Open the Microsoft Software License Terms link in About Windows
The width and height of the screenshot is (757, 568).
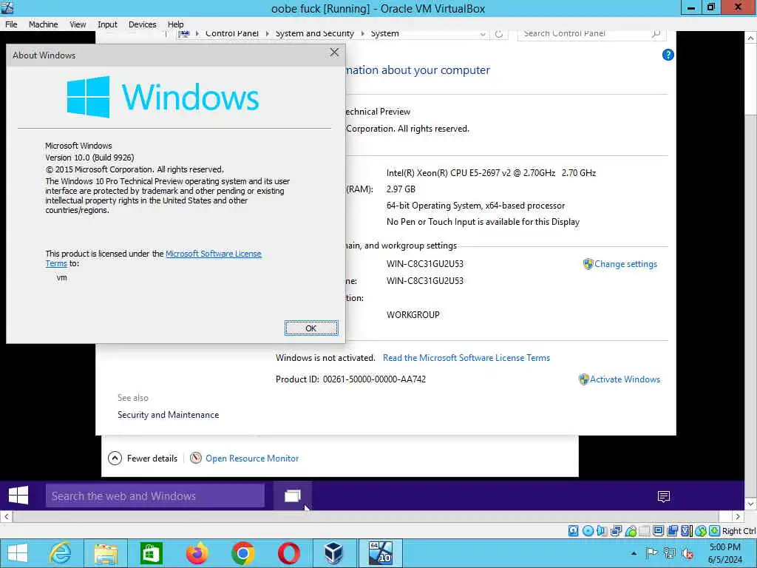pyautogui.click(x=214, y=254)
